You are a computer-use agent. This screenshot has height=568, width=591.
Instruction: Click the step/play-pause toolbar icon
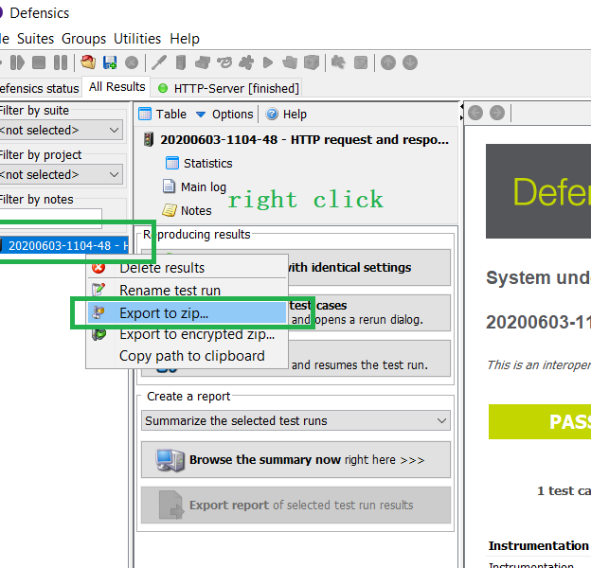point(17,62)
